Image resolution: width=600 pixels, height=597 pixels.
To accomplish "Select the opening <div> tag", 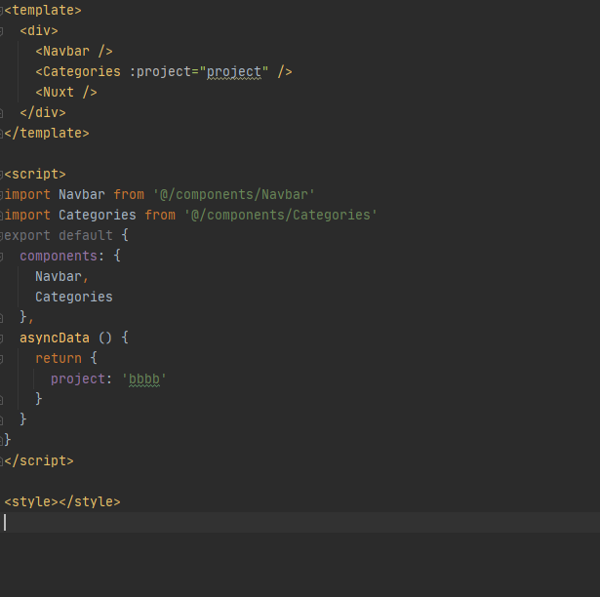I will tap(39, 30).
